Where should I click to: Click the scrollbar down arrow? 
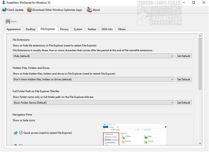pyautogui.click(x=200, y=143)
